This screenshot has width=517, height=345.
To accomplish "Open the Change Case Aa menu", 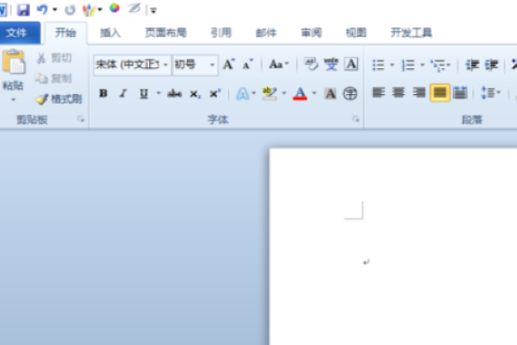I will click(x=278, y=65).
